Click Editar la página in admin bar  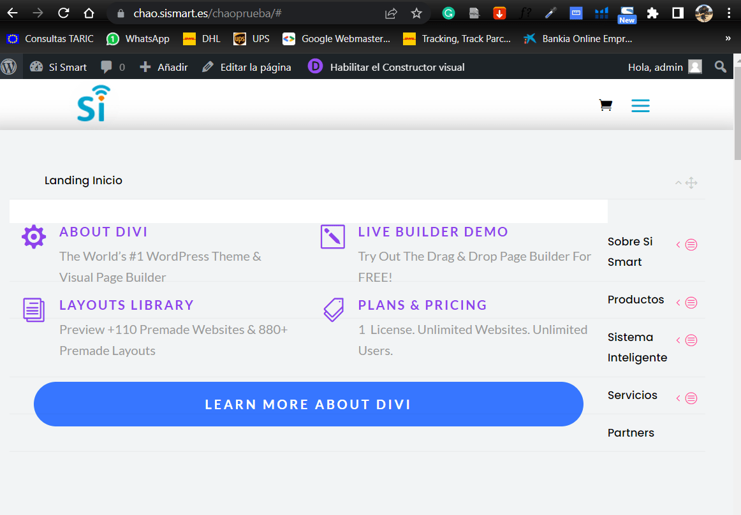click(x=247, y=67)
